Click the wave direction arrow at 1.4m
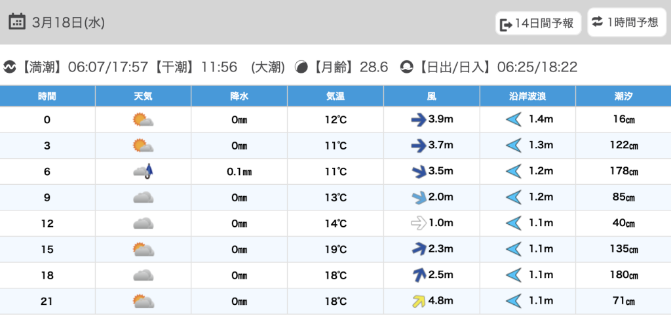Viewport: 671px width, 316px height. point(514,120)
